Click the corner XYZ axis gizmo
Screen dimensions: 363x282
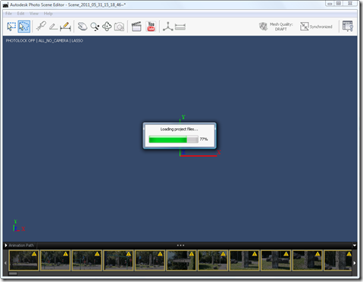point(19,226)
